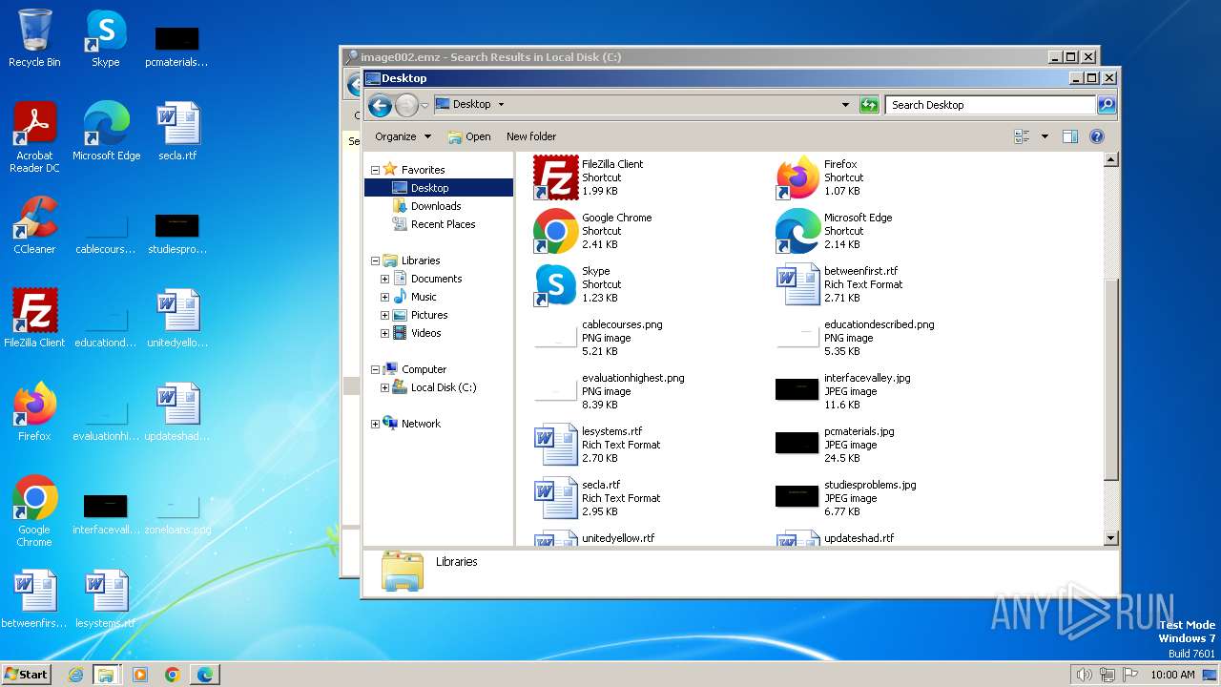
Task: Open recent pages dropdown next to Forward
Action: [x=424, y=106]
